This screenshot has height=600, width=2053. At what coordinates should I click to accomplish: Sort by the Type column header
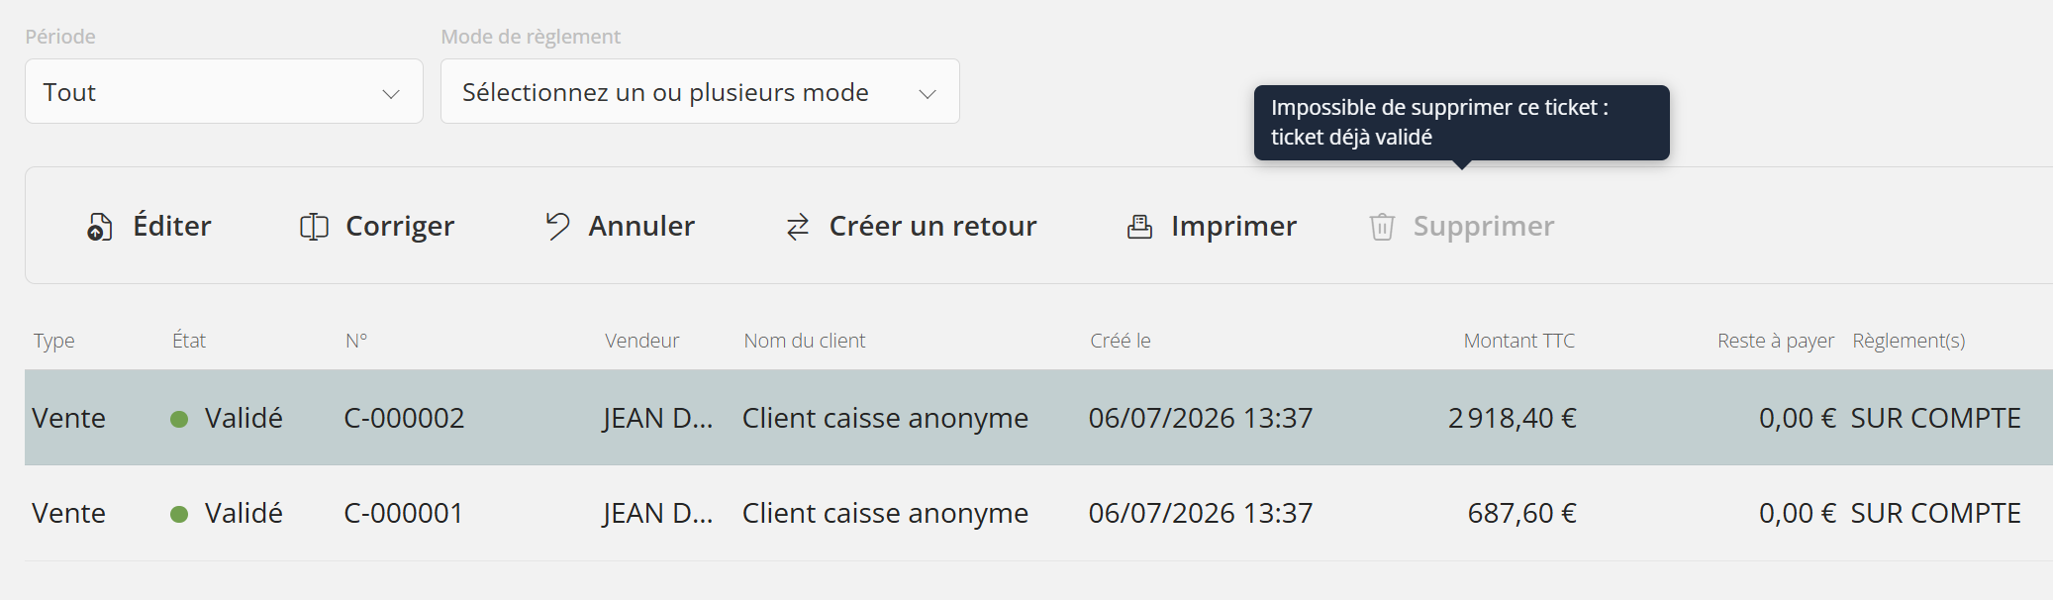pos(54,341)
